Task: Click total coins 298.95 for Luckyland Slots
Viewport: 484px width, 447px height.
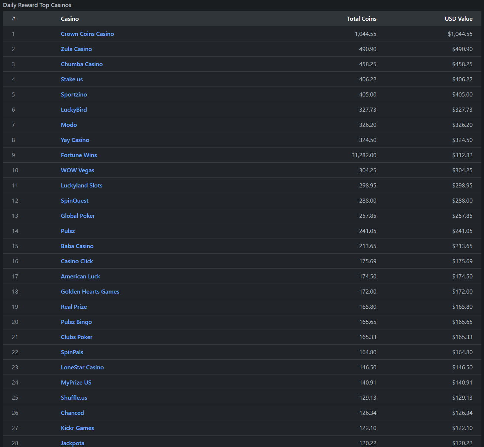Action: (x=368, y=185)
